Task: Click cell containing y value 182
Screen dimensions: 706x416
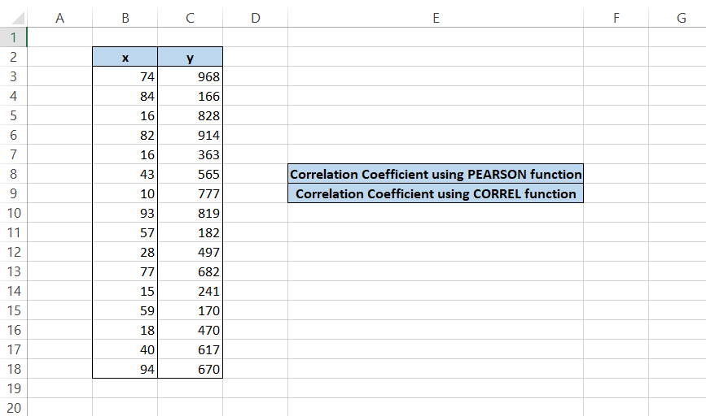Action: 190,232
